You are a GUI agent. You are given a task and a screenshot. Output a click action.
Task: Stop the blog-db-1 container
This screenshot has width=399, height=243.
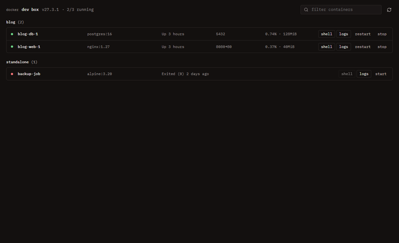click(382, 34)
